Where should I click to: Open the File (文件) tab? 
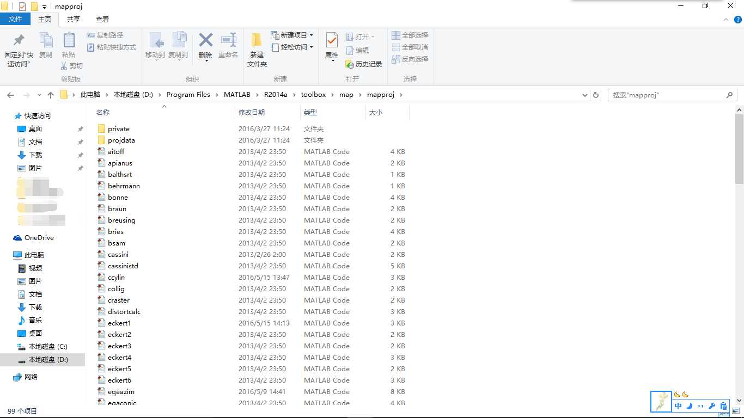click(x=15, y=19)
